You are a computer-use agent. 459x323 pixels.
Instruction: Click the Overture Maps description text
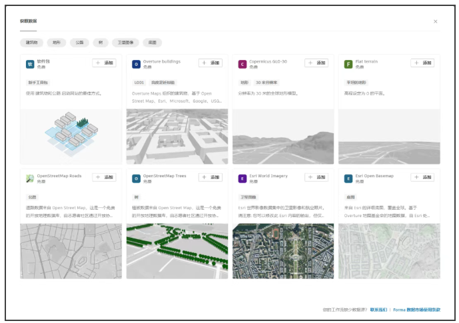click(177, 97)
